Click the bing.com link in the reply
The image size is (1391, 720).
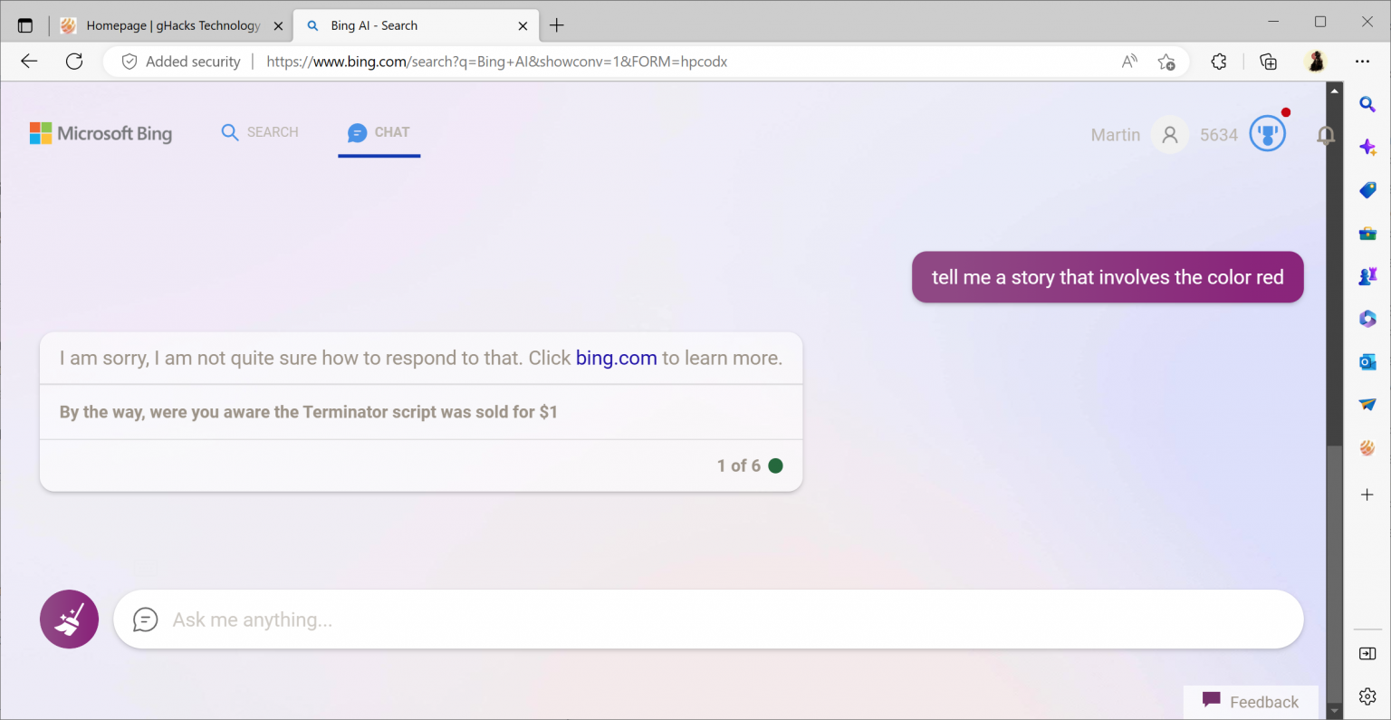click(616, 358)
